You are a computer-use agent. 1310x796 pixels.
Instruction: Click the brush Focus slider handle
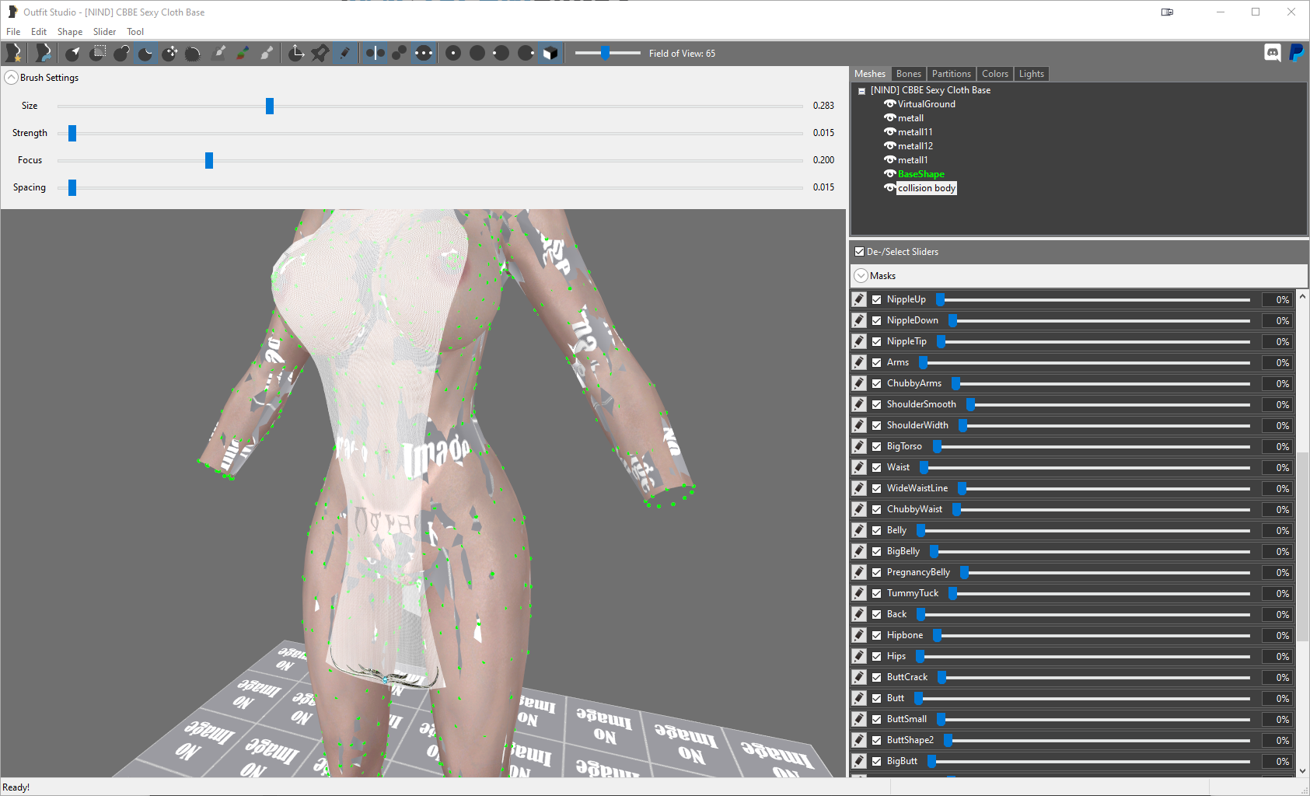[x=209, y=160]
